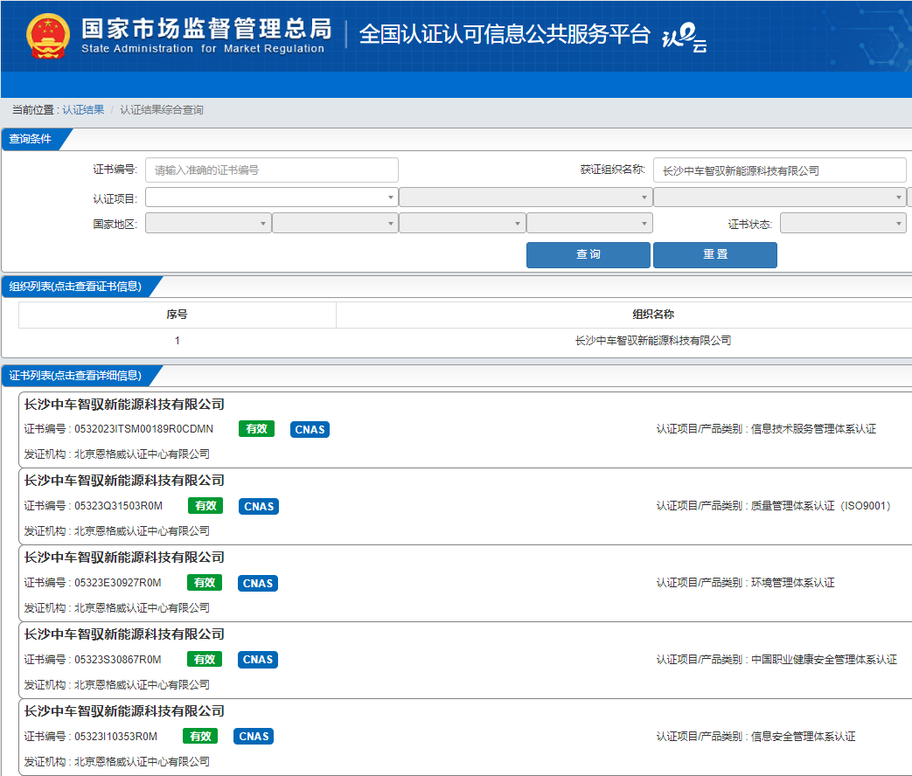Open the first 国家地区 dropdown
The width and height of the screenshot is (912, 776).
click(208, 223)
